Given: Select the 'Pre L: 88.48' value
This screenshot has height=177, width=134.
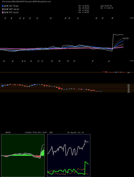Looking at the screenshot, I should [x=84, y=10].
